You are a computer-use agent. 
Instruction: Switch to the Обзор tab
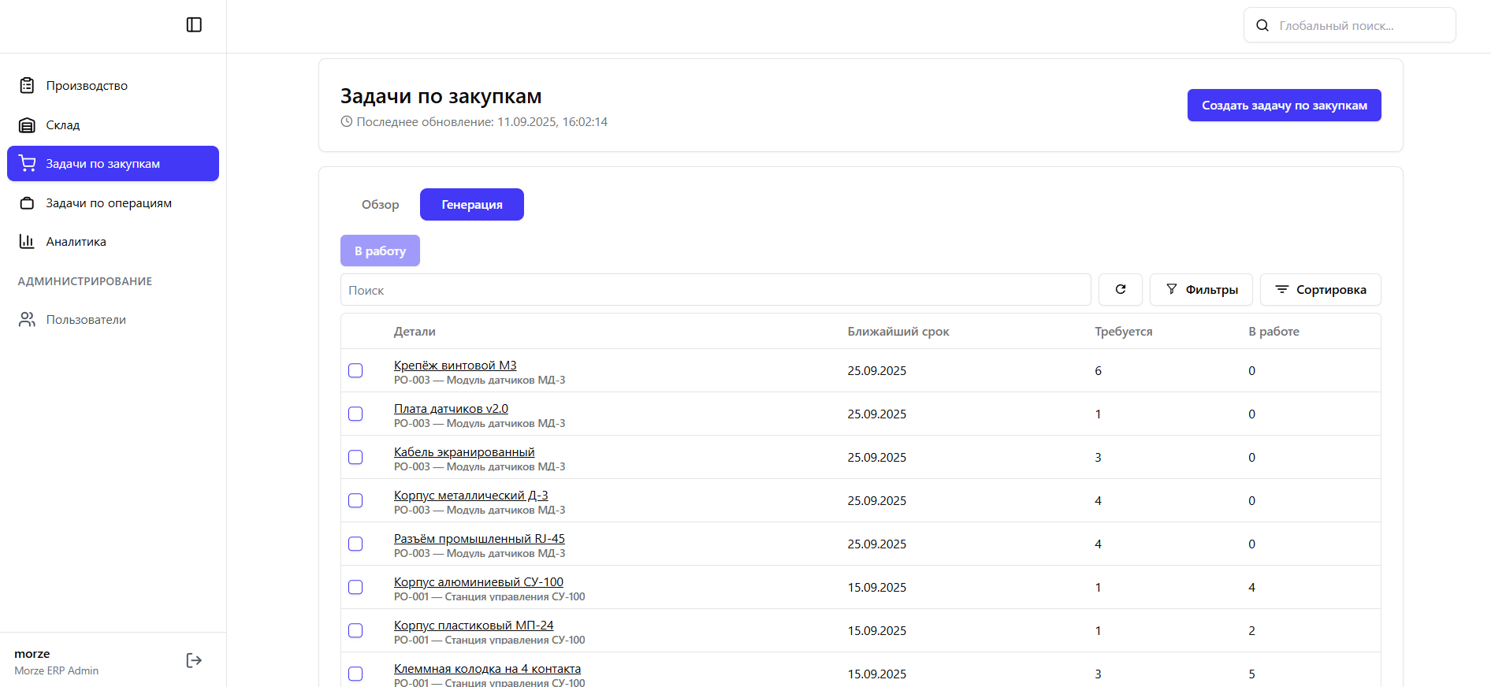tap(380, 205)
